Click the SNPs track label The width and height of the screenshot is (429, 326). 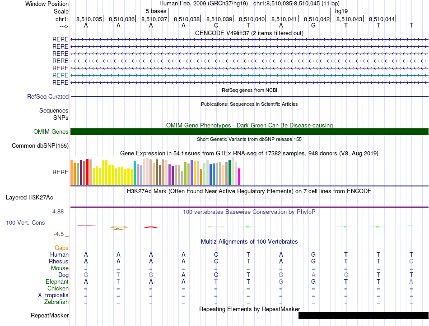pos(61,118)
